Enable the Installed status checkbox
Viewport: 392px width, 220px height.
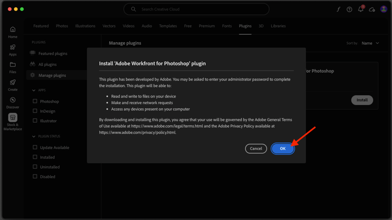pyautogui.click(x=35, y=157)
